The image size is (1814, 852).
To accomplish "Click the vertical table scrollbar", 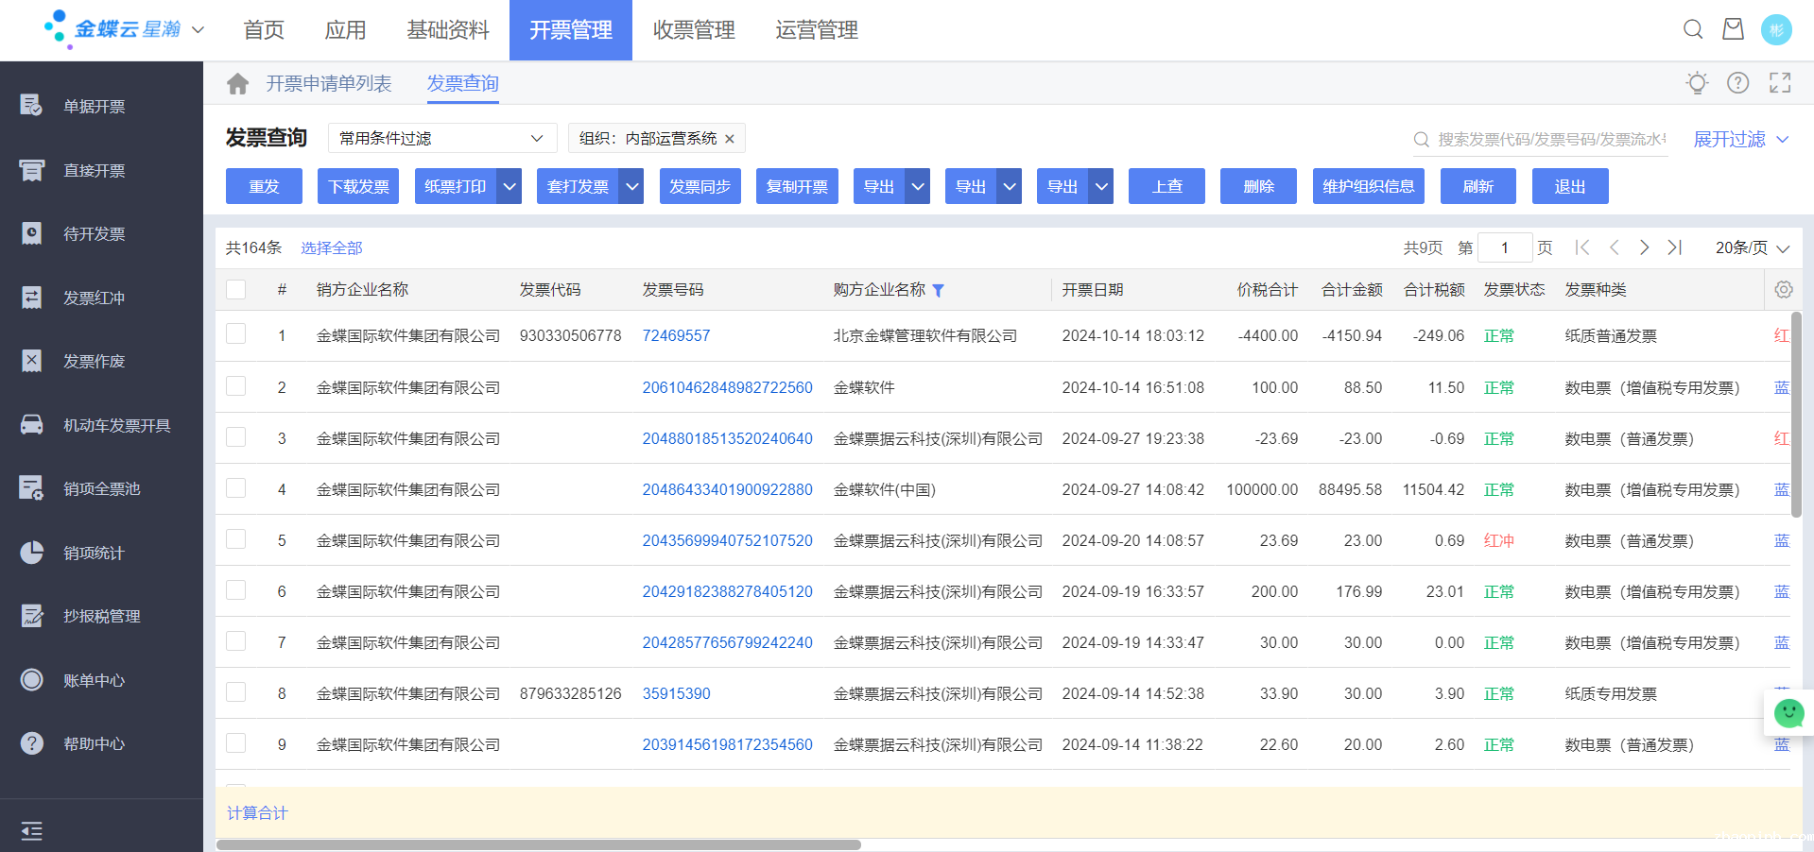I will pyautogui.click(x=1796, y=414).
